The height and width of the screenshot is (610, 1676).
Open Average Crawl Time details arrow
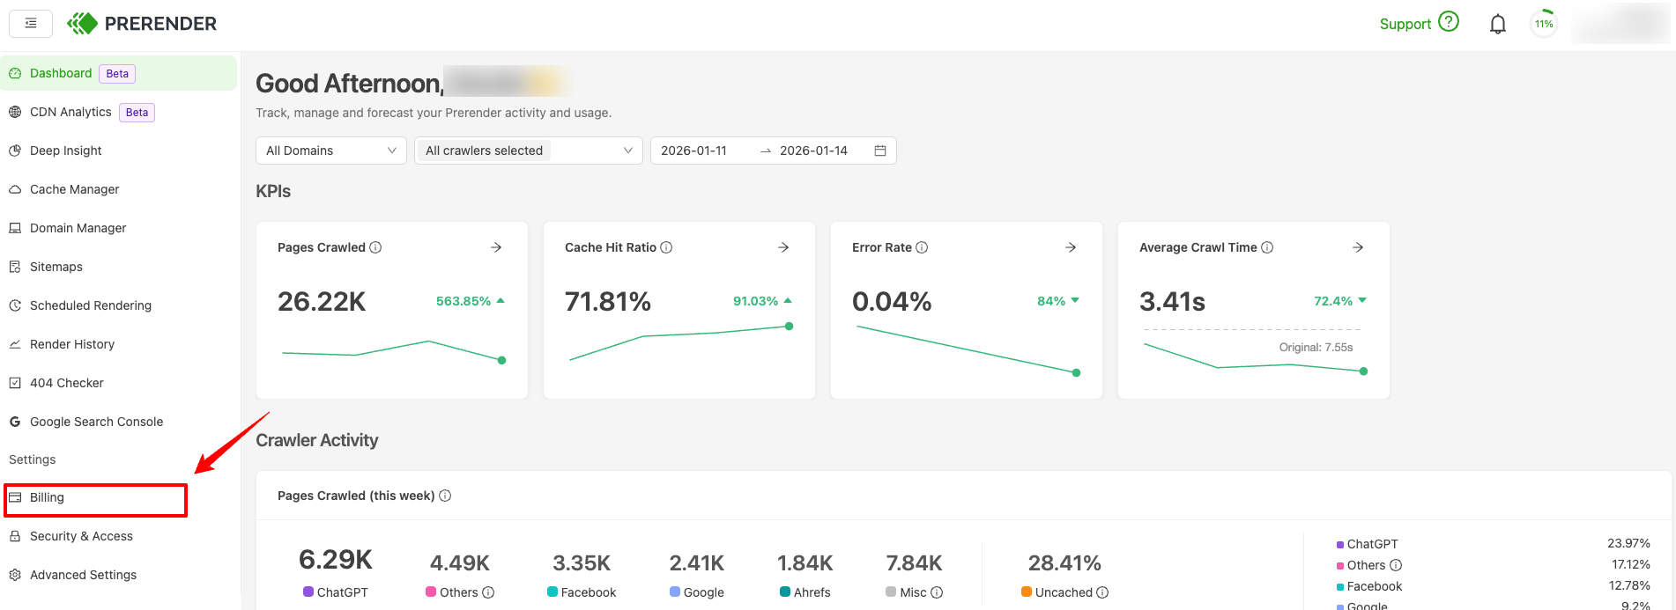(1358, 247)
